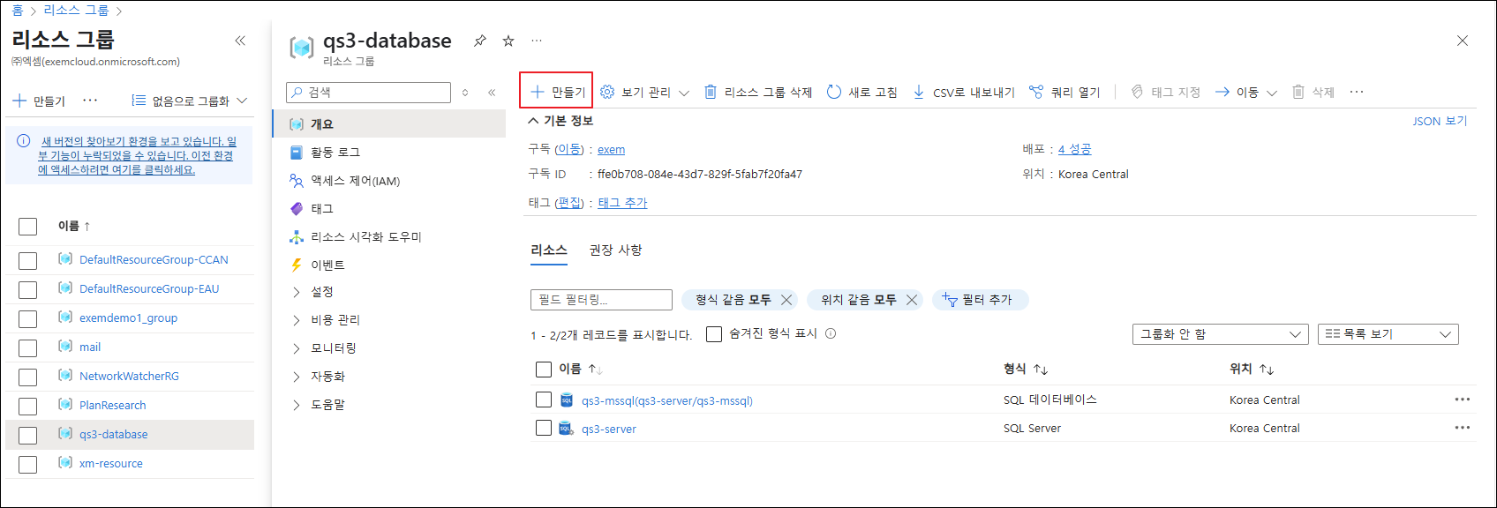Viewport: 1497px width, 508px height.
Task: Export resources with CSV로 내보내기
Action: pos(963,92)
